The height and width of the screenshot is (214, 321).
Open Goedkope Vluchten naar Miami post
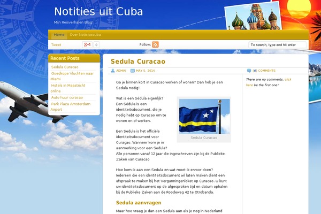click(72, 76)
